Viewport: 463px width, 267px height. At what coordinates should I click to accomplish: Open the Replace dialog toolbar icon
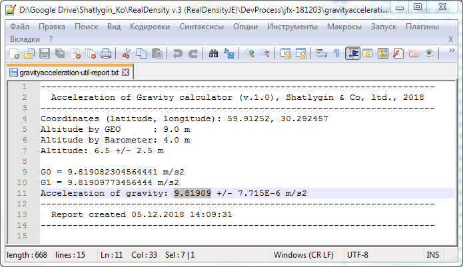[x=229, y=54]
